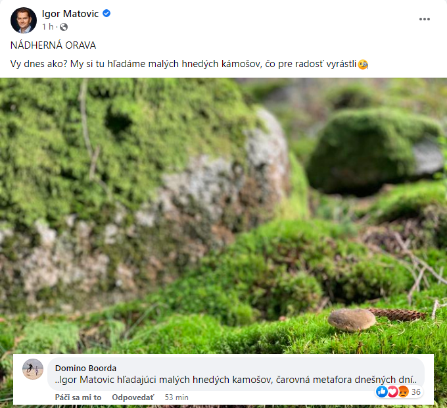Click the '1 h' post timestamp
The image size is (447, 408).
click(x=47, y=26)
